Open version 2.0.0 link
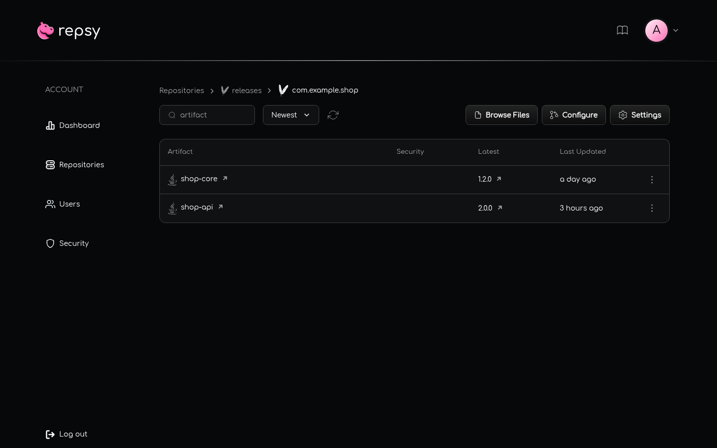 485,208
